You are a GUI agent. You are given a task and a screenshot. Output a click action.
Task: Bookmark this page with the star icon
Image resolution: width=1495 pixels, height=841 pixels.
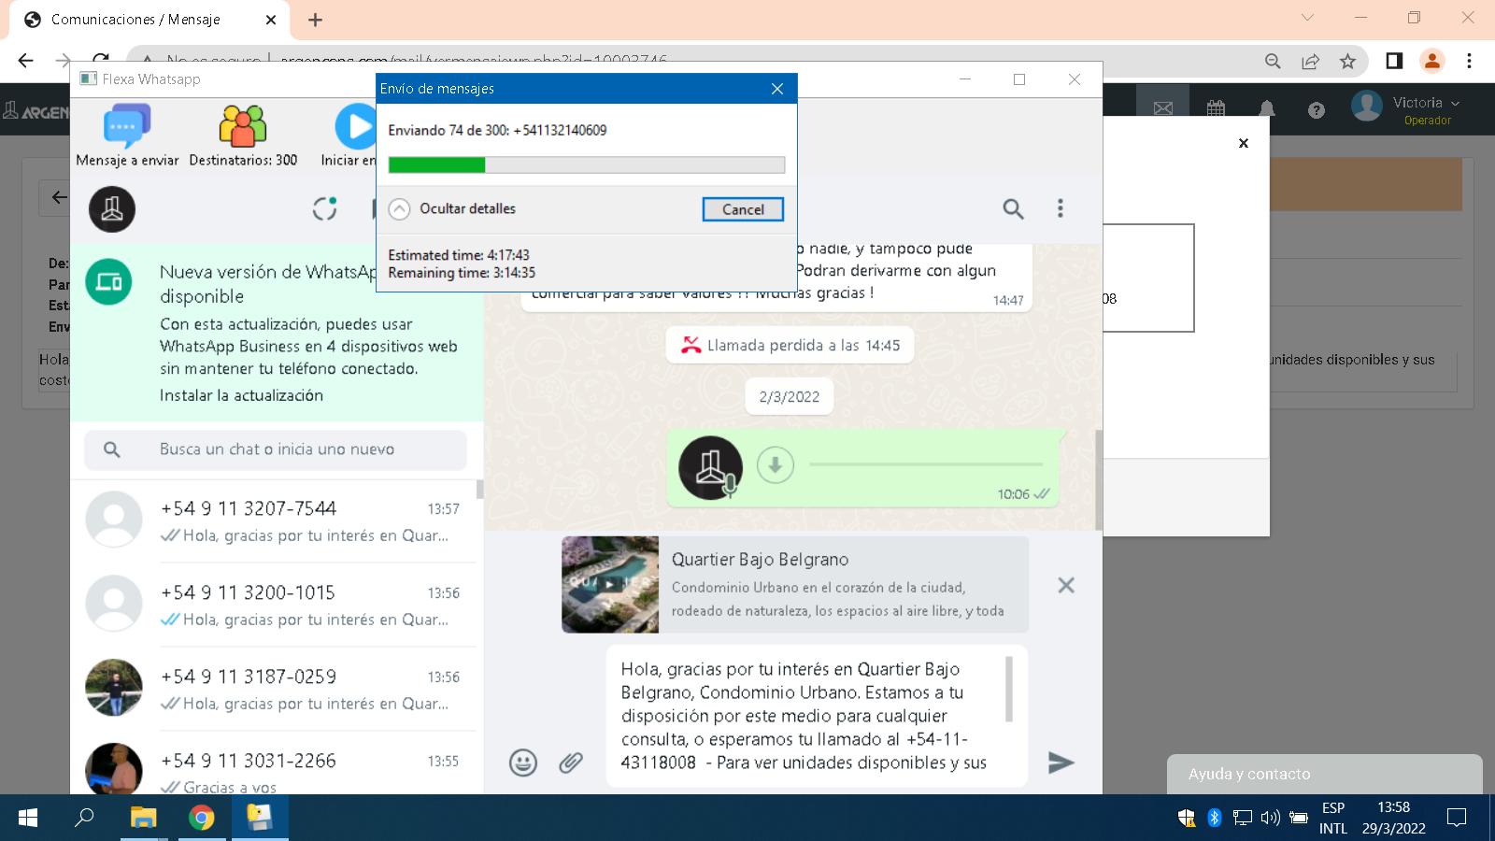pyautogui.click(x=1347, y=61)
